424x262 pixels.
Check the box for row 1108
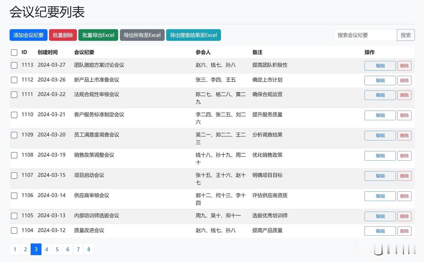[x=14, y=155]
